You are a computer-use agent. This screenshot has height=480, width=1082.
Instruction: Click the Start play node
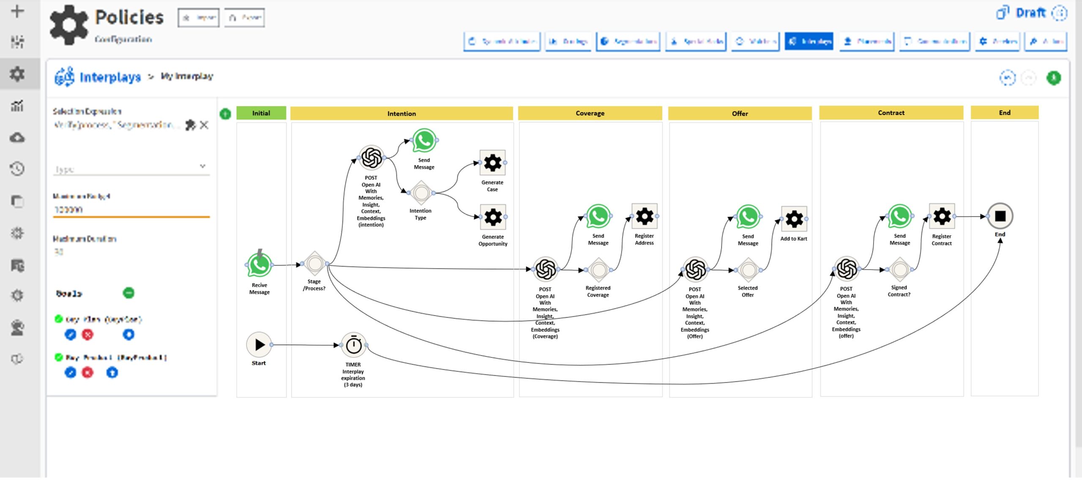(x=259, y=345)
